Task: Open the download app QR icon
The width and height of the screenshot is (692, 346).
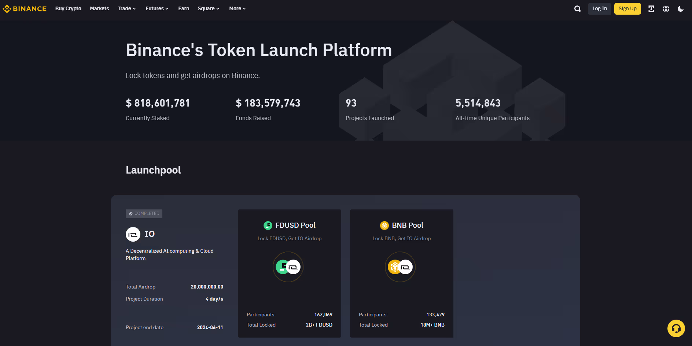Action: 651,9
